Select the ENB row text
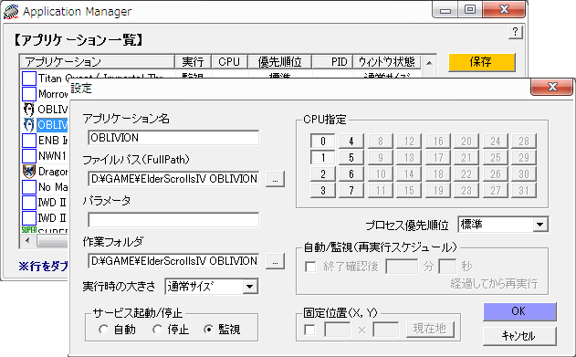 pos(53,141)
